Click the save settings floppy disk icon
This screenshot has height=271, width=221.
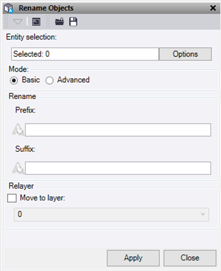pyautogui.click(x=73, y=22)
